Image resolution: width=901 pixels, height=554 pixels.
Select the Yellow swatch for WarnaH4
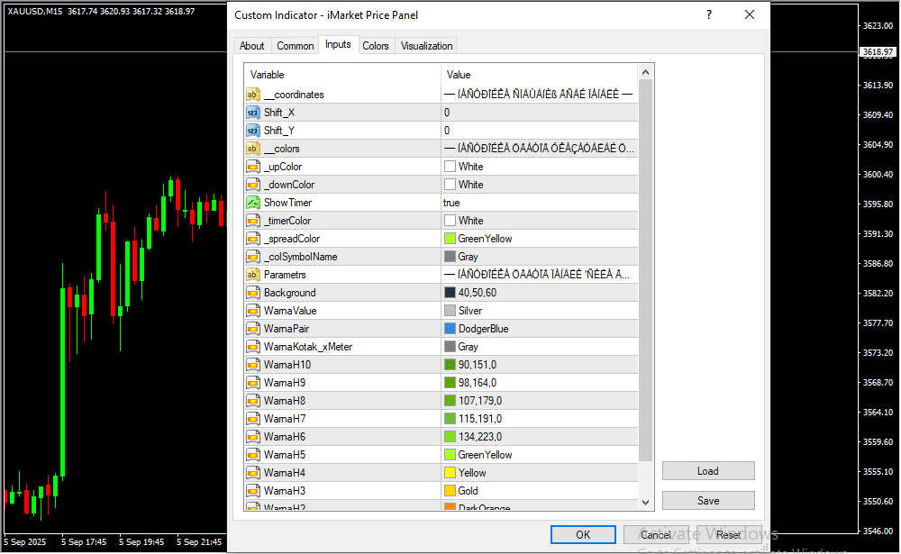(x=450, y=473)
